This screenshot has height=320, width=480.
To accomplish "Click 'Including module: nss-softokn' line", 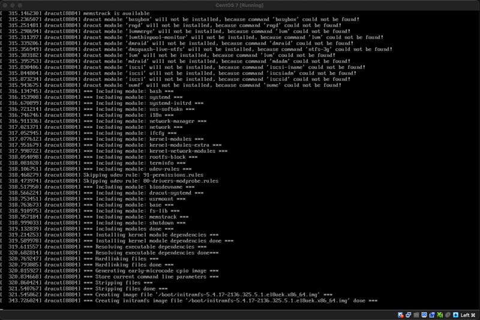I will click(97, 109).
